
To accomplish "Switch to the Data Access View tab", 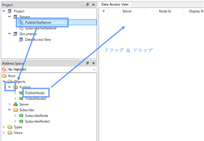I will tap(115, 4).
